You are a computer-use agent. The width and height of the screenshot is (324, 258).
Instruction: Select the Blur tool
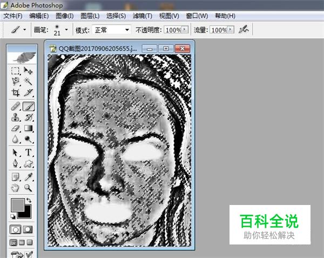15,139
